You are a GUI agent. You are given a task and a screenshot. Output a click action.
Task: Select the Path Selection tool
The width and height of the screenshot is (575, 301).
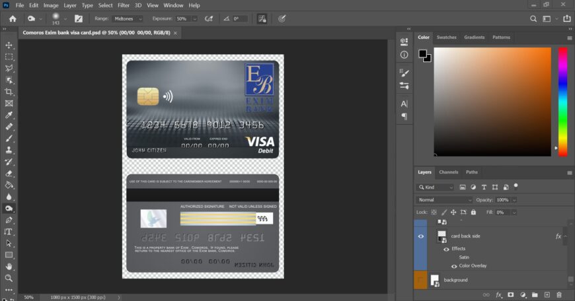coord(9,244)
